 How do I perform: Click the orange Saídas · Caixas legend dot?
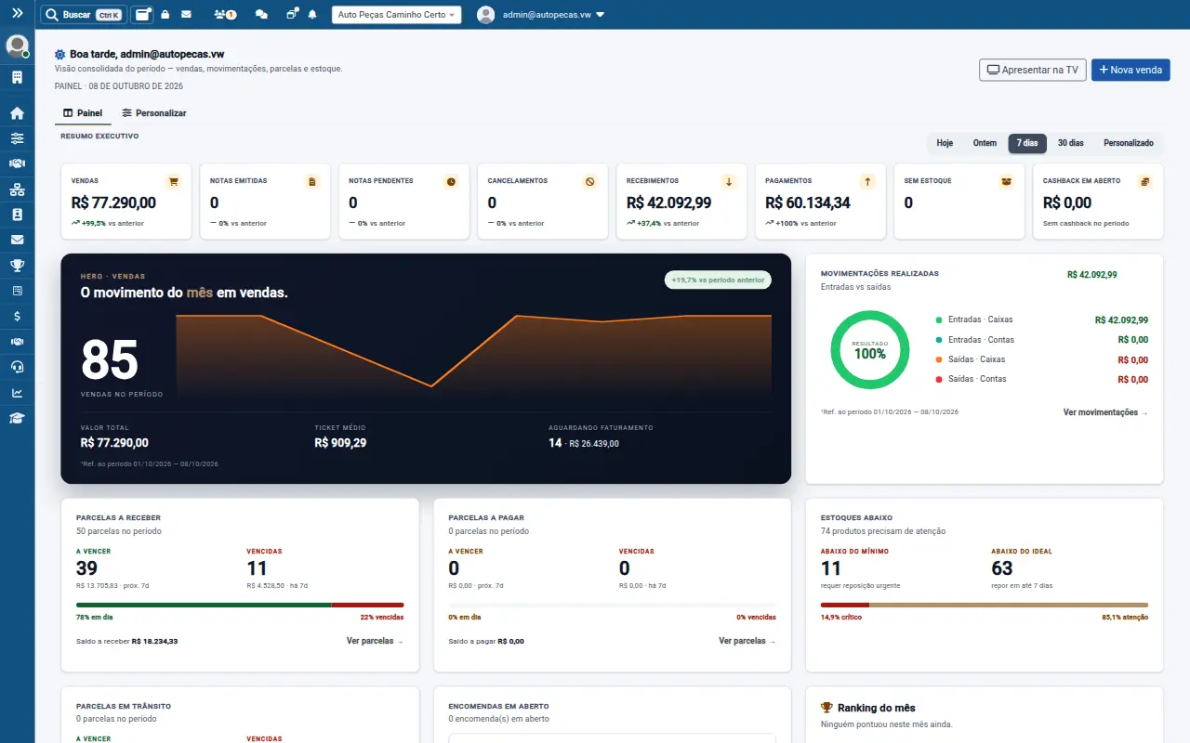pos(939,359)
